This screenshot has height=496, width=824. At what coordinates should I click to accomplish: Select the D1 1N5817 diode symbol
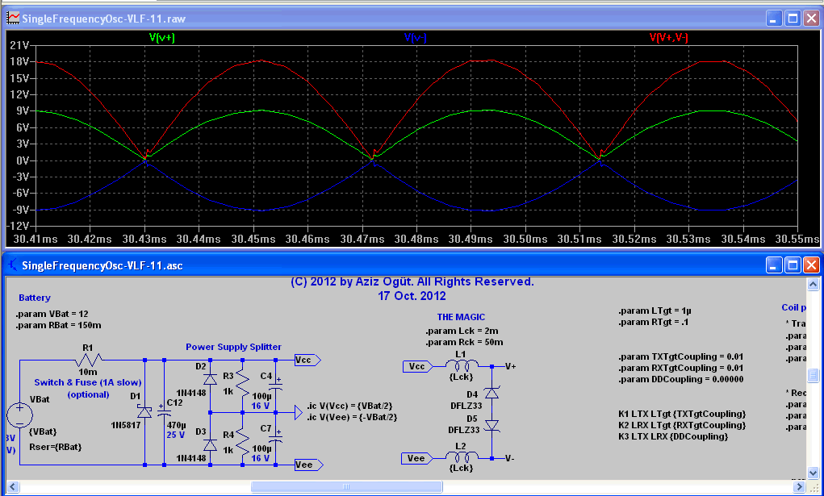[x=144, y=411]
